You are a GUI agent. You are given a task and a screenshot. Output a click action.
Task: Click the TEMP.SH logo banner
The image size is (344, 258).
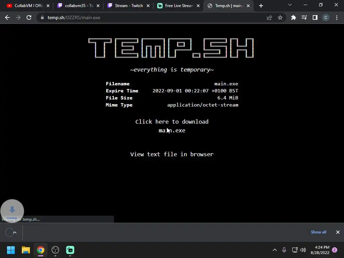[x=171, y=48]
